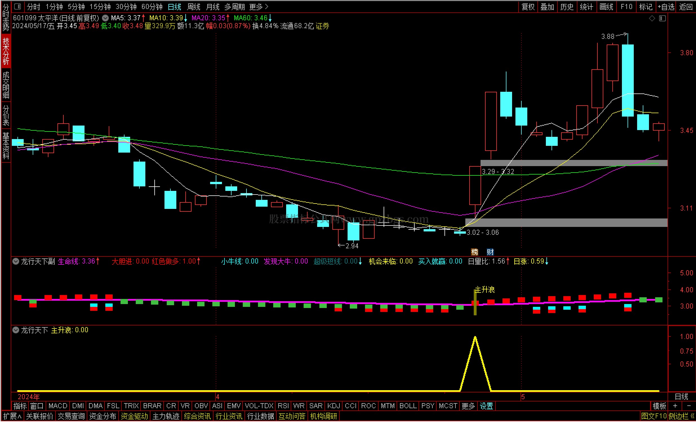Click the 财 marker icon on the chart

tap(490, 252)
